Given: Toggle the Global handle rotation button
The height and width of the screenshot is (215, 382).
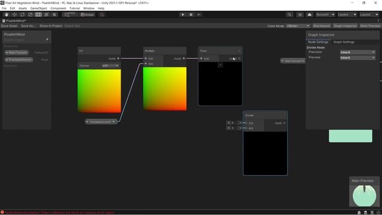Looking at the screenshot, I should tap(87, 14).
